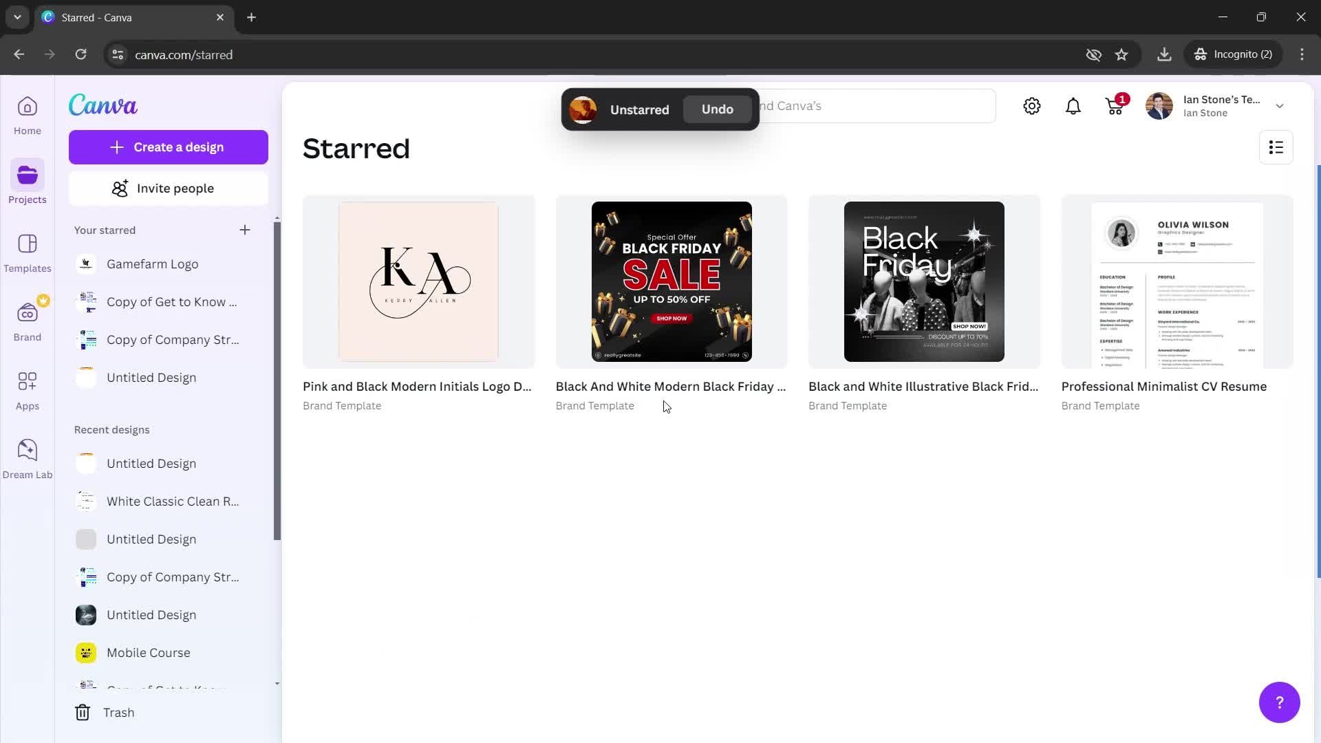The image size is (1321, 743).
Task: Open Trash folder in sidebar
Action: coord(119,712)
